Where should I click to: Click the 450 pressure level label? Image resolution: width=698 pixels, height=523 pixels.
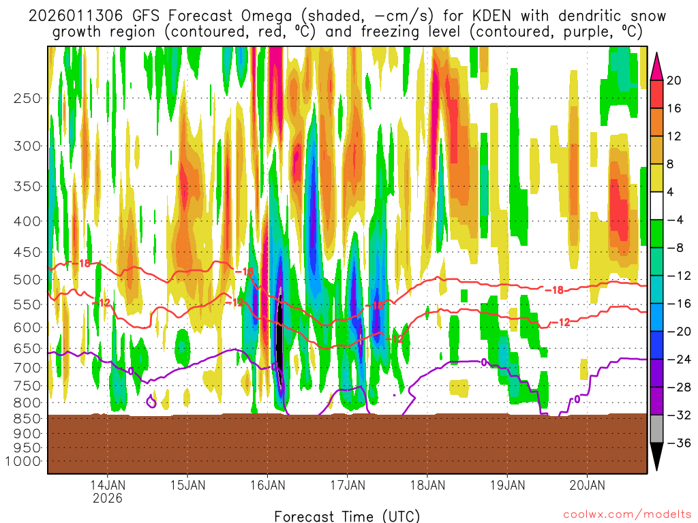(27, 252)
